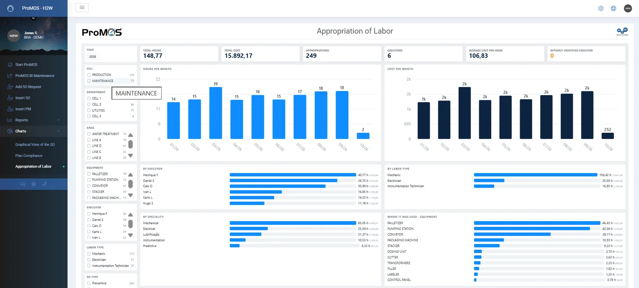639x288 pixels.
Task: Click the icon beside Insert PM
Action: tap(10, 109)
